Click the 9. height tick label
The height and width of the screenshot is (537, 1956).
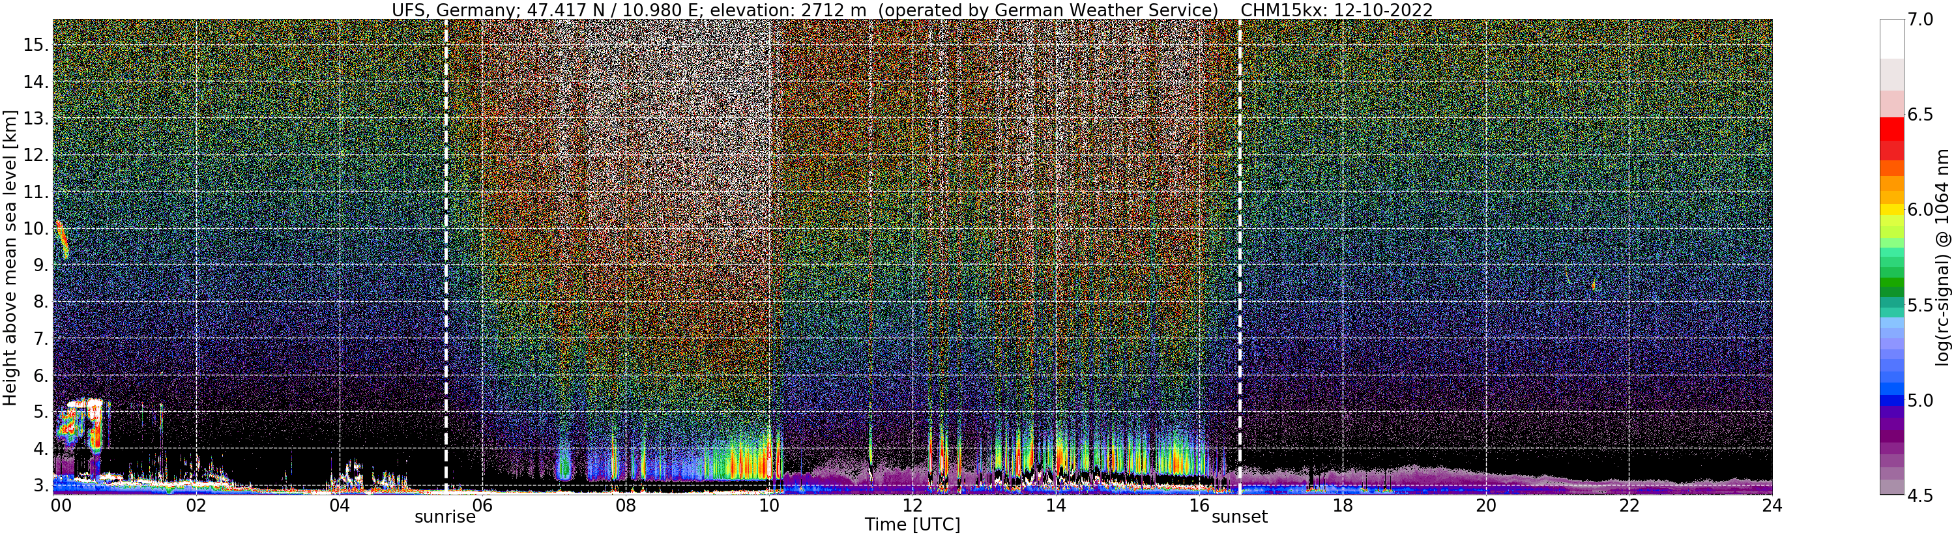tap(40, 265)
